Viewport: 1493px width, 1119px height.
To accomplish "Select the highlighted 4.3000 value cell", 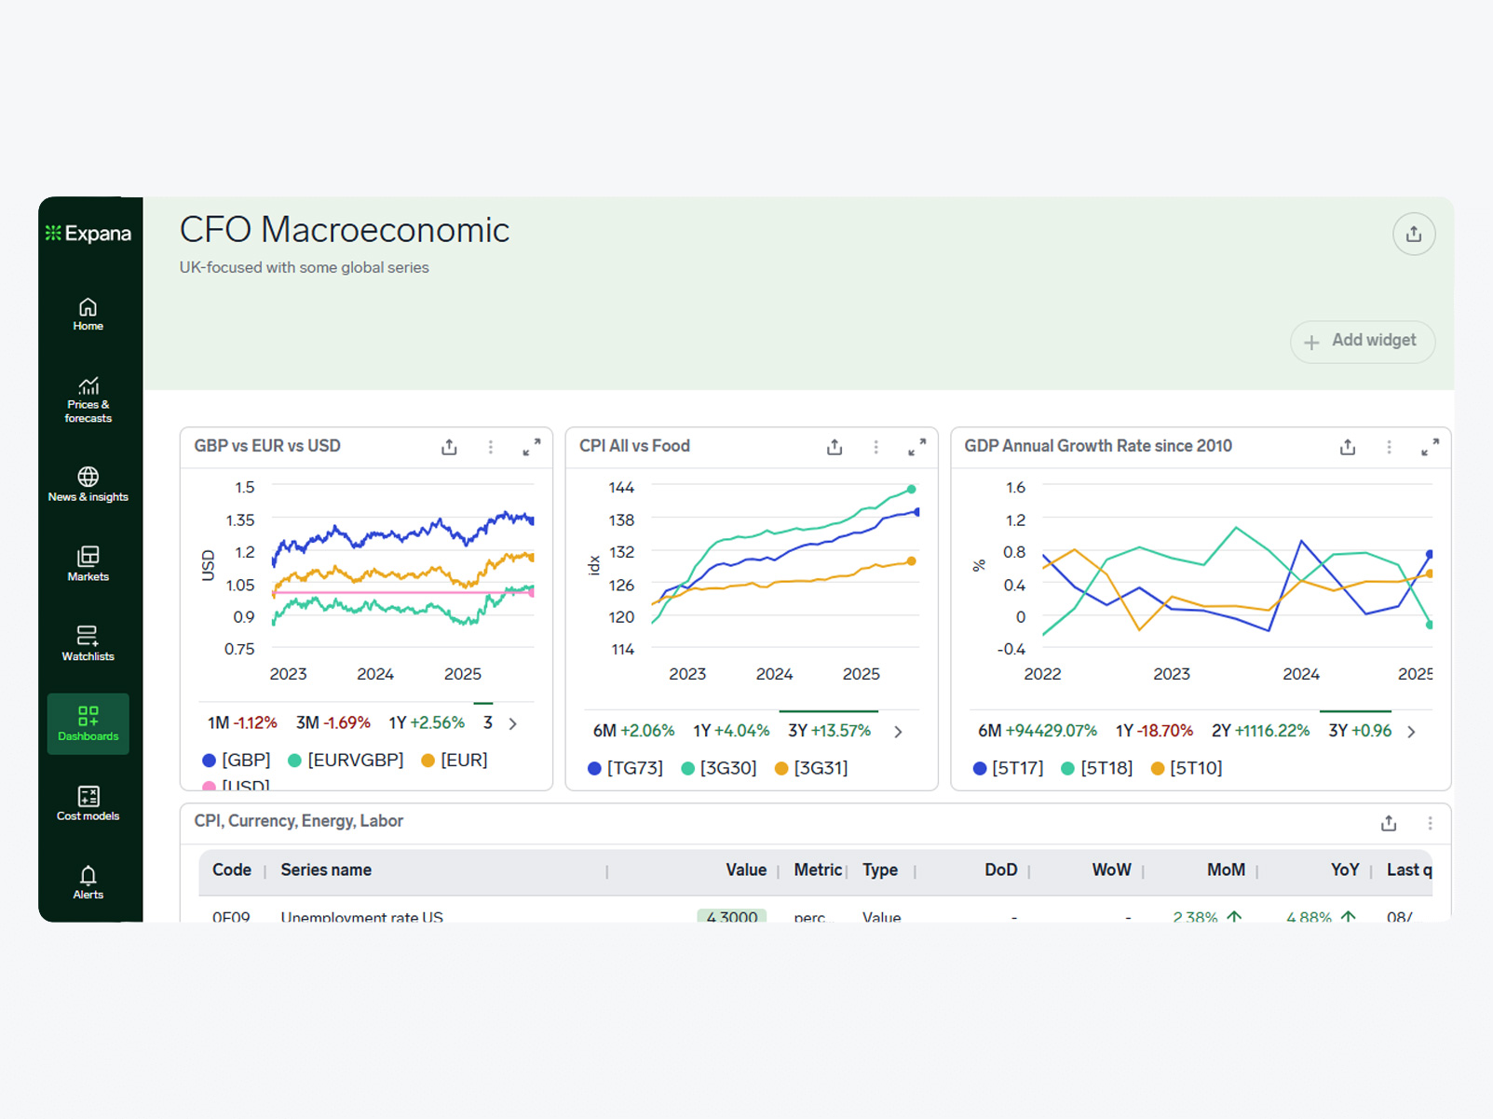I will 732,917.
